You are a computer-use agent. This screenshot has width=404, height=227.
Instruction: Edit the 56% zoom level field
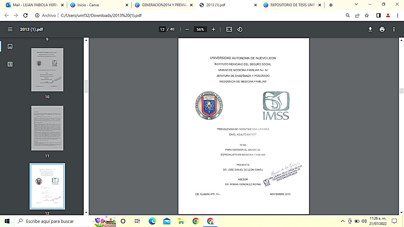tap(200, 29)
